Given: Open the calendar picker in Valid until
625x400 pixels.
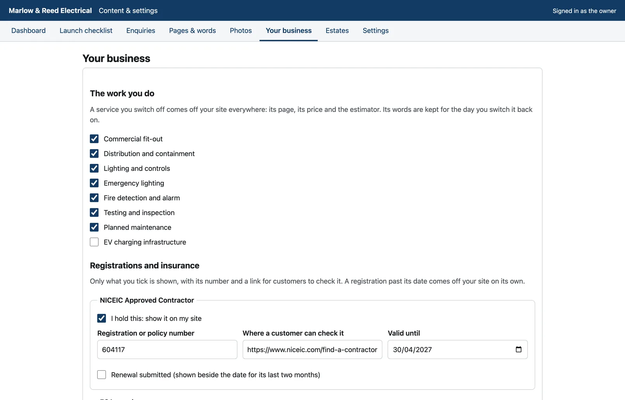Looking at the screenshot, I should [x=518, y=349].
